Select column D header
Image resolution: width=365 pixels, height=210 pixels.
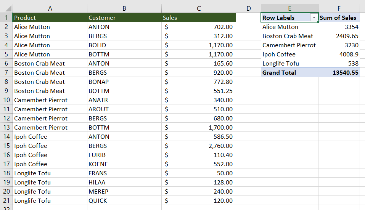(248, 8)
